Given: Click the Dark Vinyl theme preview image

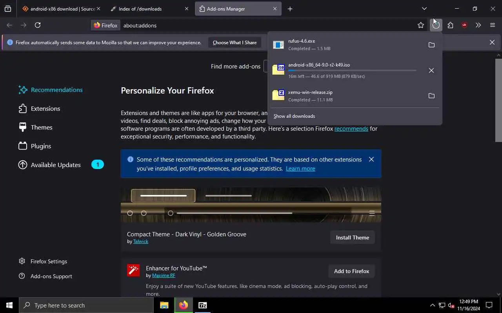Looking at the screenshot, I should point(251,205).
